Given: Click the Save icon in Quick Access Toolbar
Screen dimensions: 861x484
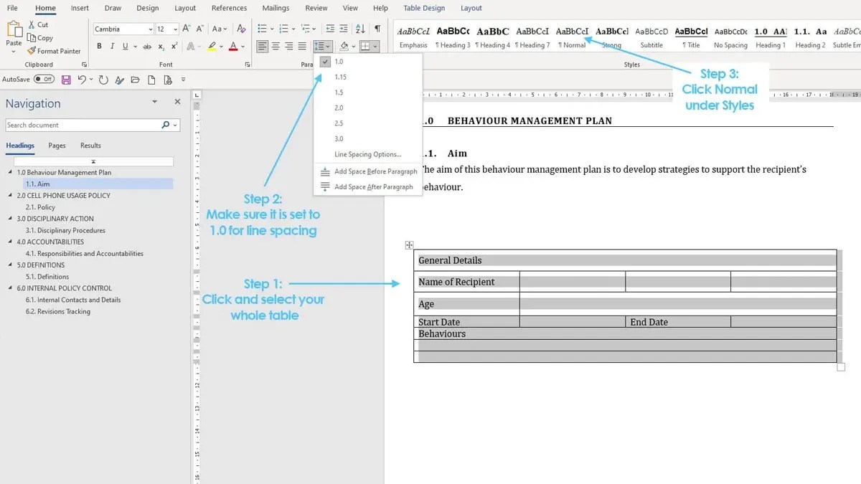Looking at the screenshot, I should 66,80.
